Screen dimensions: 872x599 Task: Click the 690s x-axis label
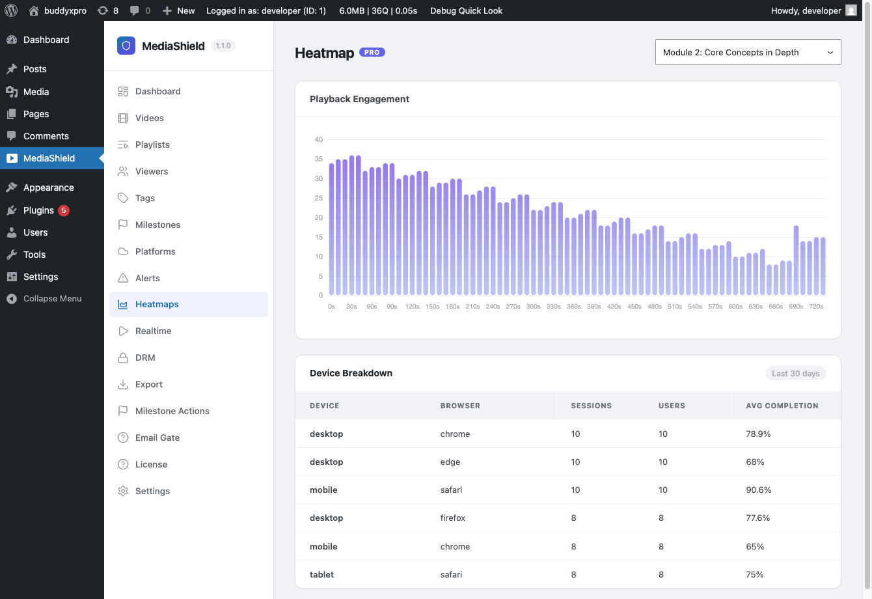pos(796,306)
